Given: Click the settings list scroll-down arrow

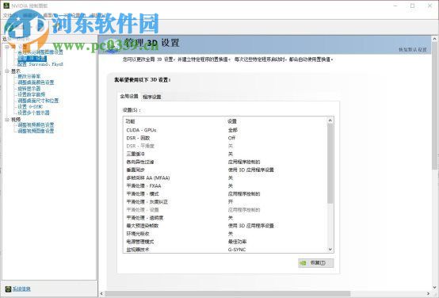Looking at the screenshot, I should 330,250.
